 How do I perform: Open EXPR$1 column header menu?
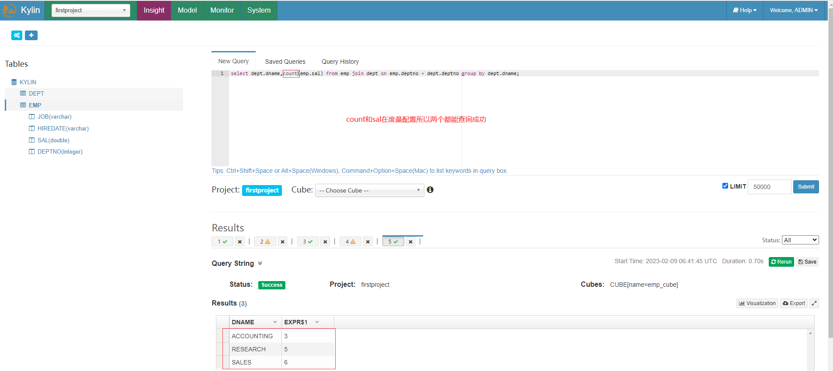click(317, 322)
